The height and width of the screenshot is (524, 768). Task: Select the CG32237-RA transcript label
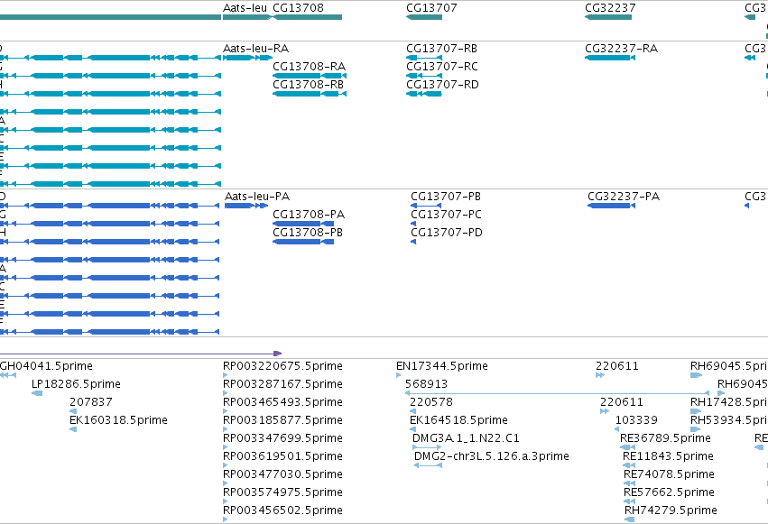click(621, 49)
